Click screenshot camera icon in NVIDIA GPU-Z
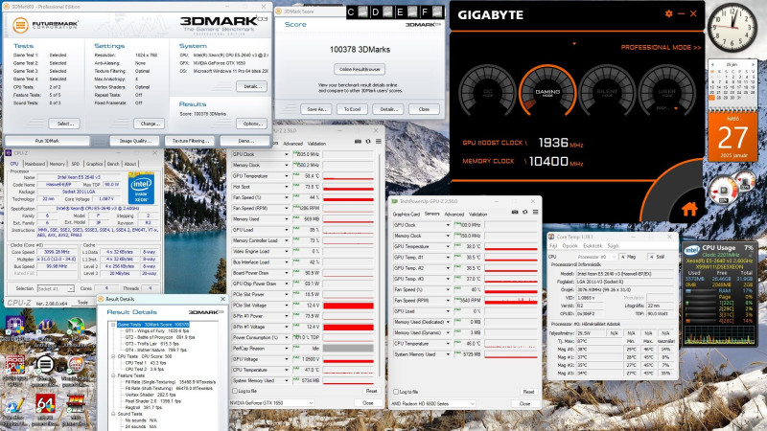 pos(358,141)
